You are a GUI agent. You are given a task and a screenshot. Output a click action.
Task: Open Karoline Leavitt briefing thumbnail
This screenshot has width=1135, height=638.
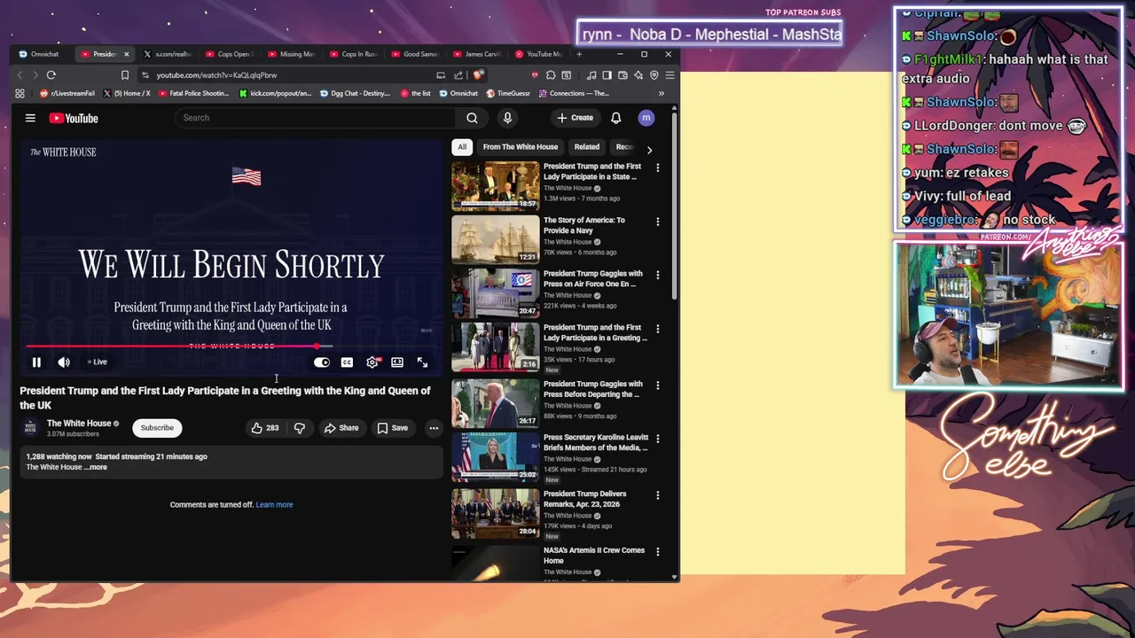tap(496, 457)
